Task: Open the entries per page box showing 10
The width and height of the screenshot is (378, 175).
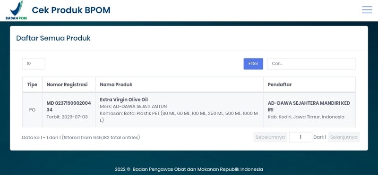Action: (34, 64)
